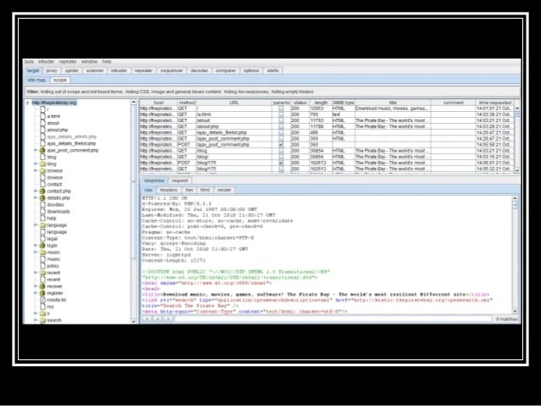Click the file icon next to legal
Screen dimensions: 541x406
tap(42, 239)
